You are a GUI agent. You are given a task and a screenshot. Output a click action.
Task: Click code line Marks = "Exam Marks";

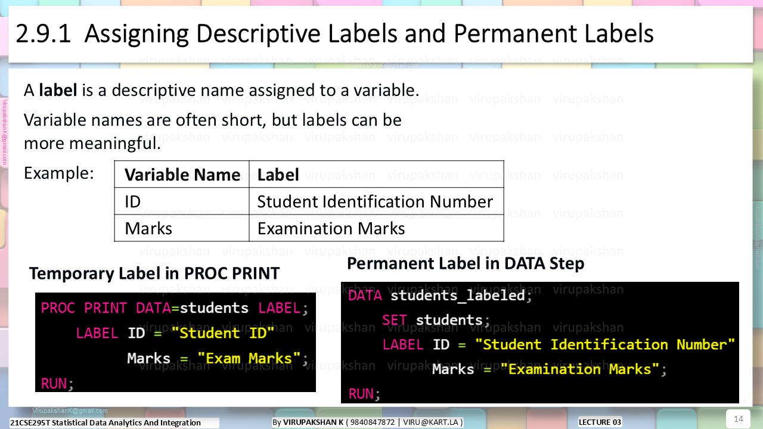218,359
